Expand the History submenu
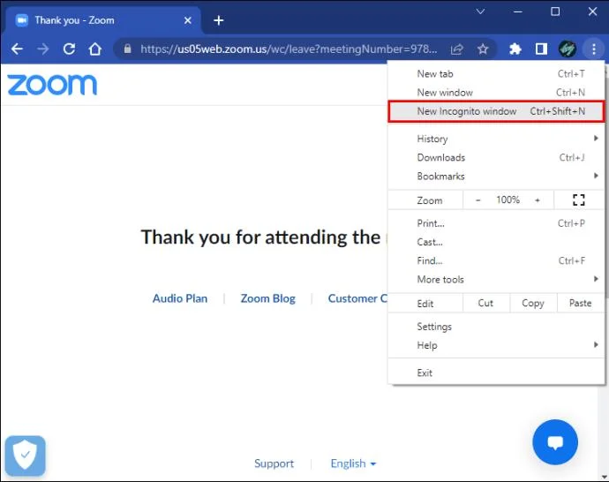 point(496,139)
